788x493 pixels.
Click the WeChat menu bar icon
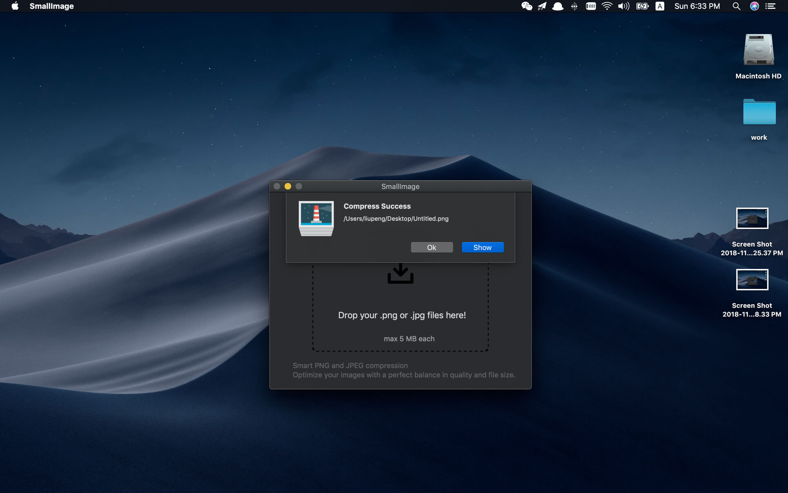coord(527,6)
